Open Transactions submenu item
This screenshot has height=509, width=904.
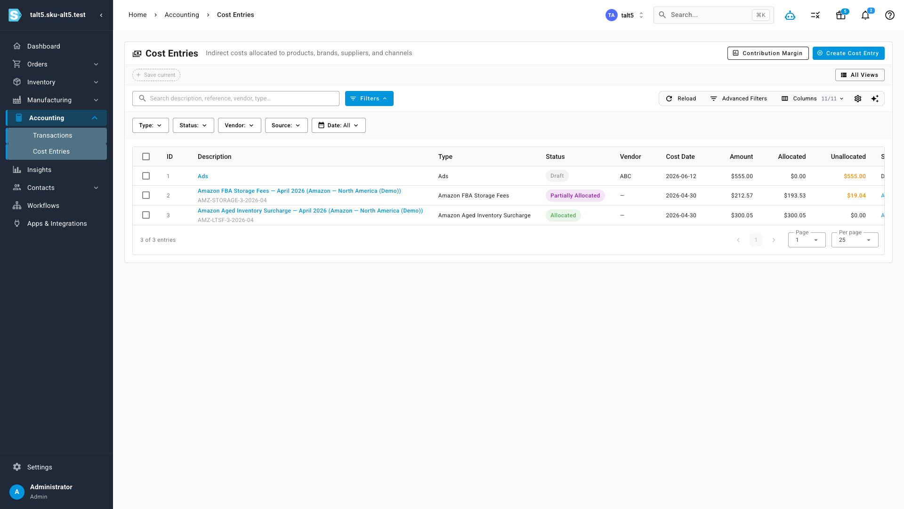pyautogui.click(x=56, y=135)
